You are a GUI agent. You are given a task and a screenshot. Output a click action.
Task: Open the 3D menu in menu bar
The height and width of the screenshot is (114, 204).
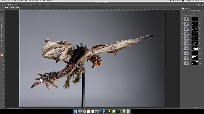41,1
